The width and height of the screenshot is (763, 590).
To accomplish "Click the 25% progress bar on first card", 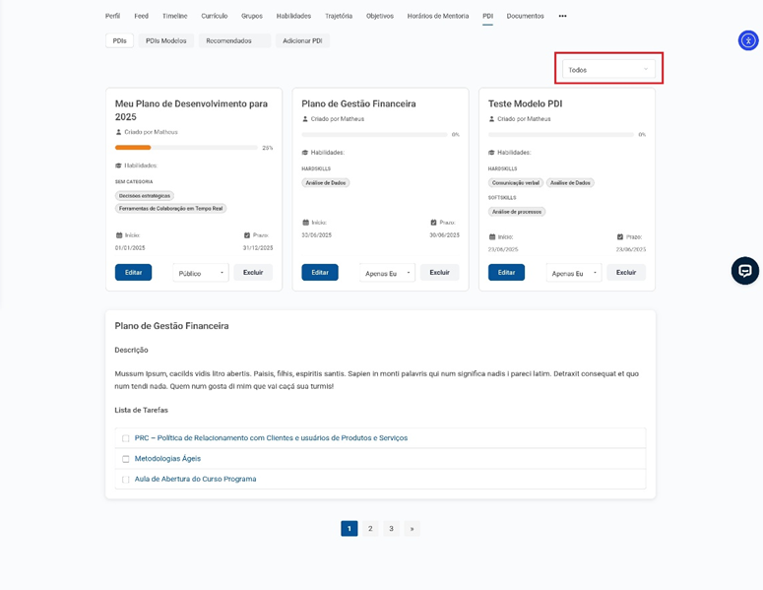I will pyautogui.click(x=186, y=148).
